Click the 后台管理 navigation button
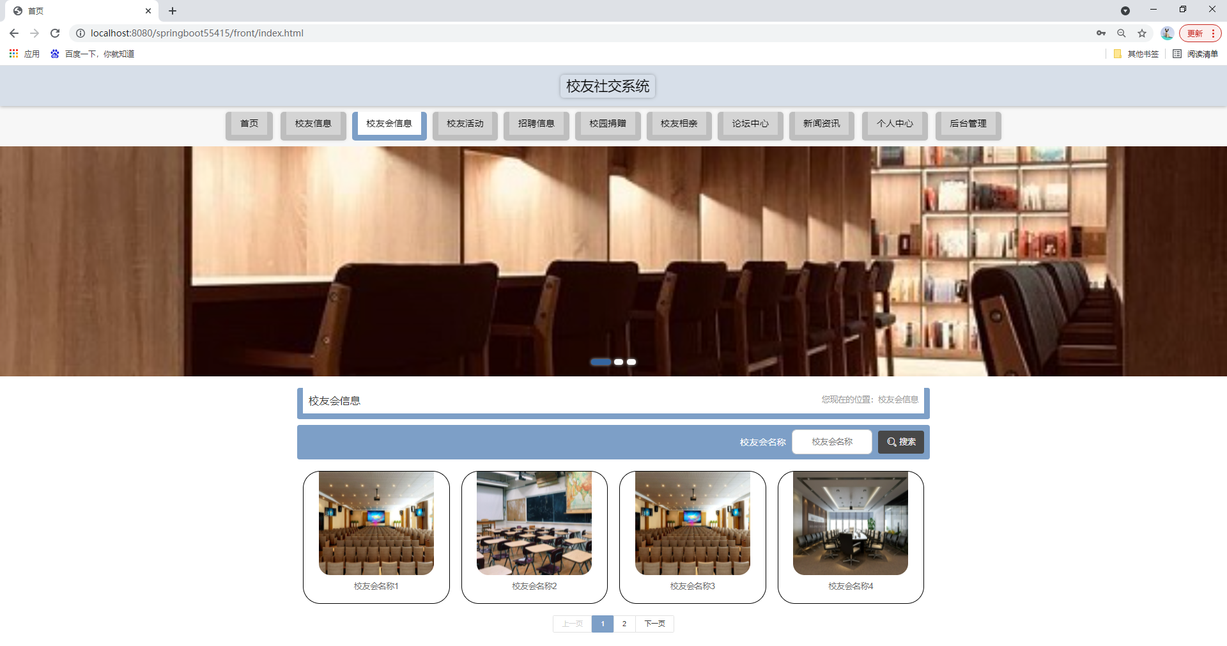 [x=968, y=123]
